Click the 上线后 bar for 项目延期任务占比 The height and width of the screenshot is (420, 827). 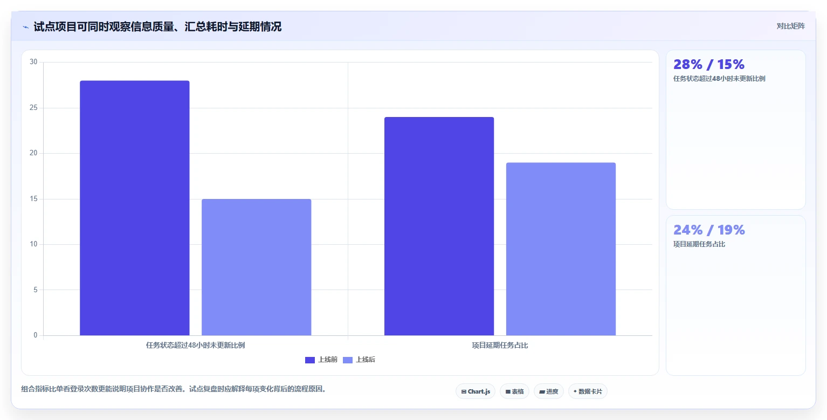(561, 249)
